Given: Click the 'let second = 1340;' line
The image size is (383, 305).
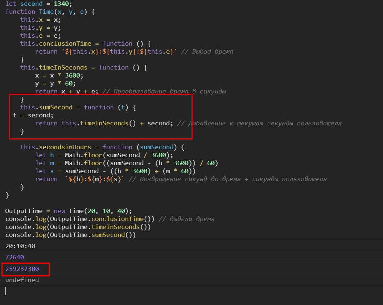Looking at the screenshot, I should tap(38, 4).
